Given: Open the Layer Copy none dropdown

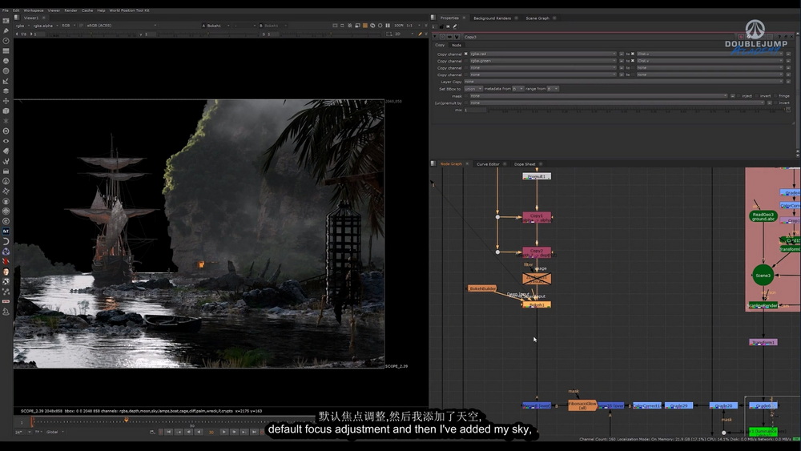Looking at the screenshot, I should (626, 82).
